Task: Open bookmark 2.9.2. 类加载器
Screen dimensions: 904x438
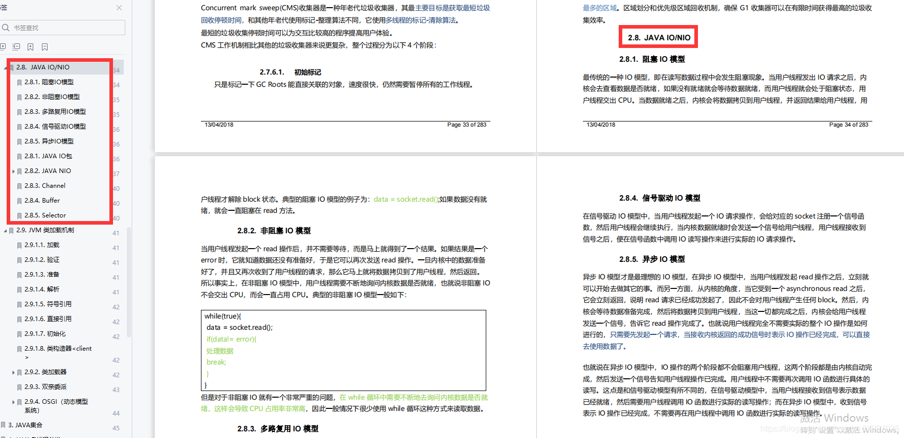Action: click(x=46, y=372)
